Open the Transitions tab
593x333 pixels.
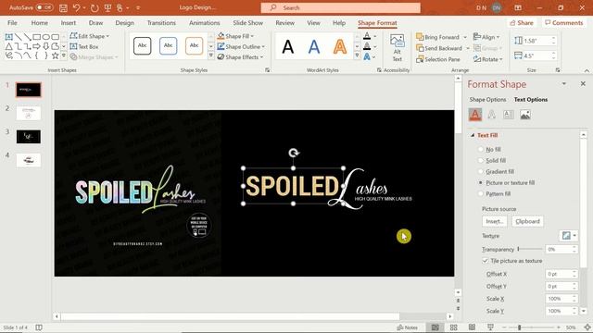[x=161, y=22]
